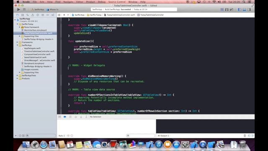This screenshot has width=268, height=151.
Task: Open the Source Control menu
Action: point(117,2)
